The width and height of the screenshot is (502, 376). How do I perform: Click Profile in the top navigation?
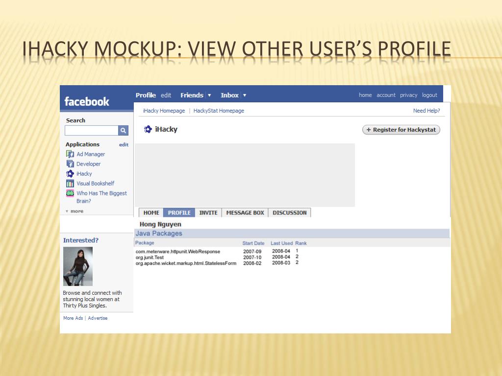click(146, 95)
